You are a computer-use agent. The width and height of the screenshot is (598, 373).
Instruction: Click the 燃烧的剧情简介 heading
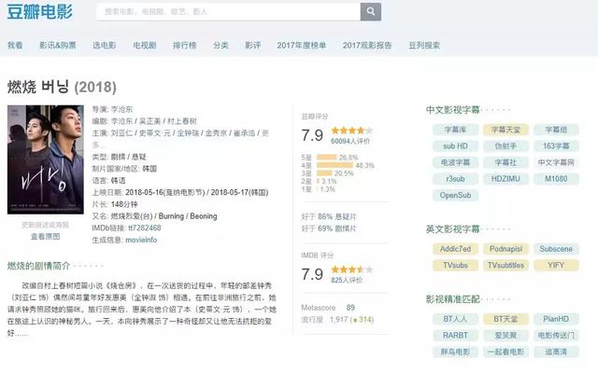tap(38, 266)
